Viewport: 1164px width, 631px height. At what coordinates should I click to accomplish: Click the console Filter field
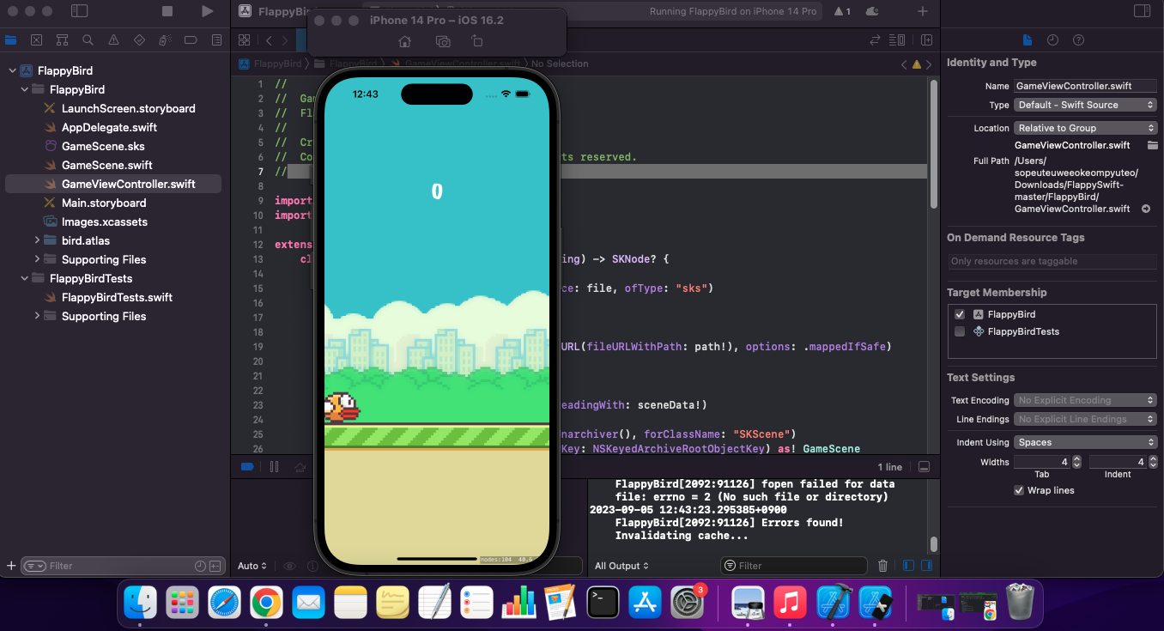[x=793, y=566]
